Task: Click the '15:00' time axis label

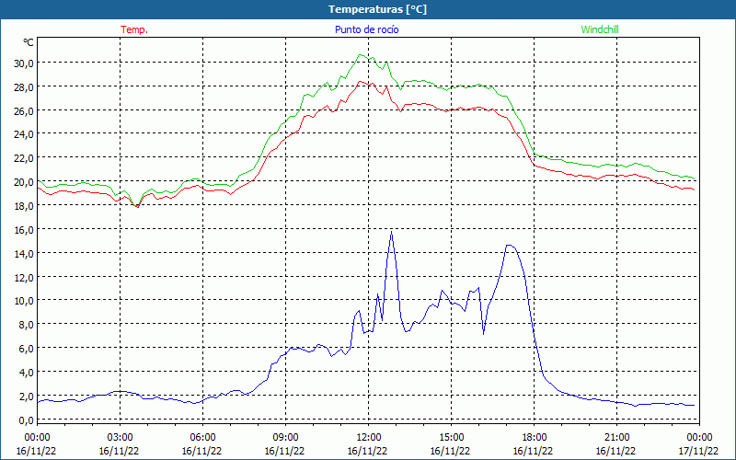Action: (451, 438)
